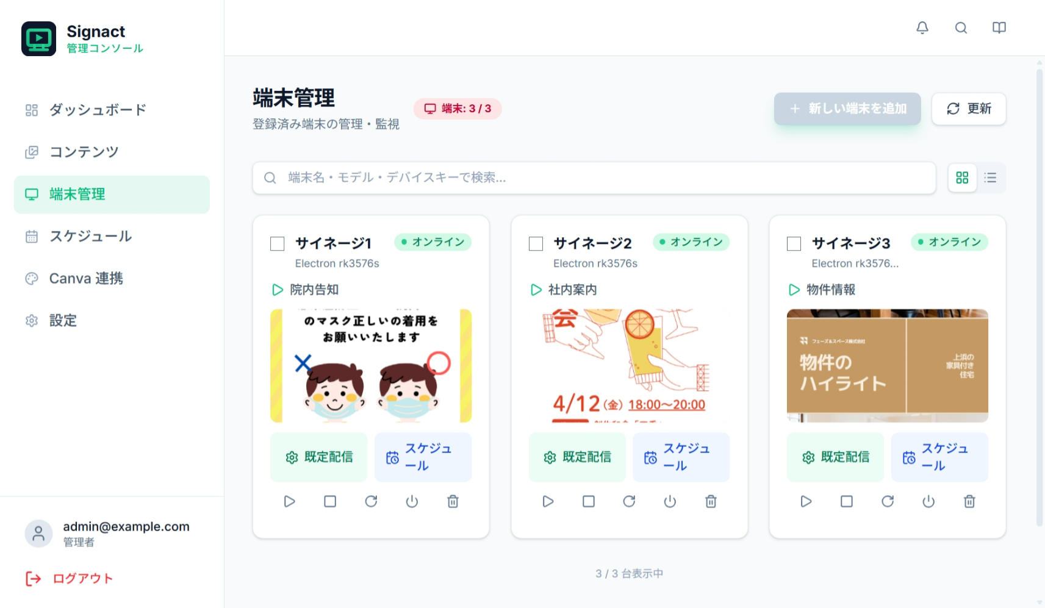Power off サイネージ3
Image resolution: width=1045 pixels, height=608 pixels.
[x=928, y=501]
